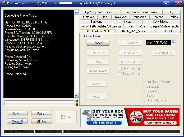Open the Tsm tab
The height and width of the screenshot is (137, 184).
click(130, 26)
